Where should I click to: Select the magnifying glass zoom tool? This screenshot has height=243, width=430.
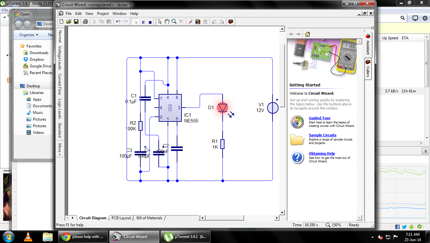click(174, 22)
